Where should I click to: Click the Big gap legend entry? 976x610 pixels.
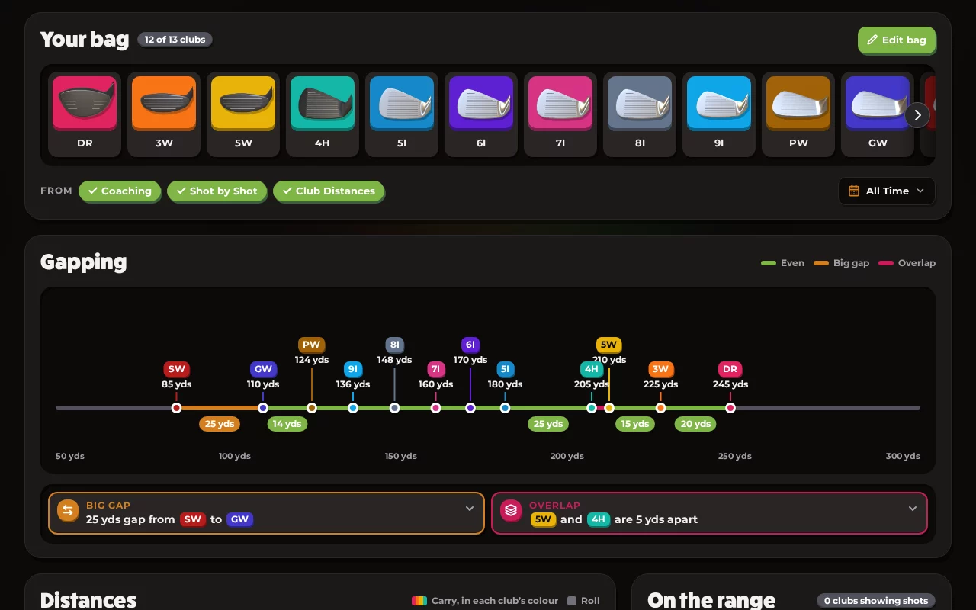tap(842, 263)
